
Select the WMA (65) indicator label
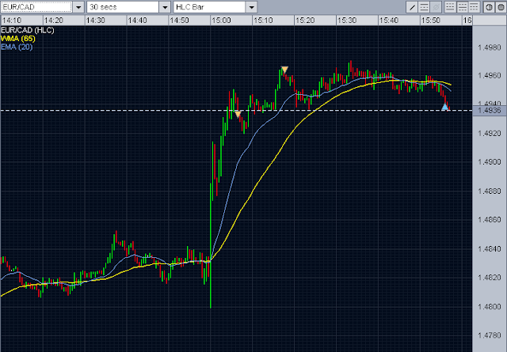[17, 39]
